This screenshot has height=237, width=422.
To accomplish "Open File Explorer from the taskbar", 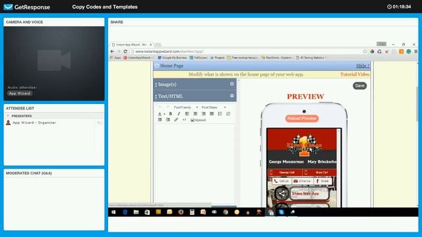I will (136, 212).
